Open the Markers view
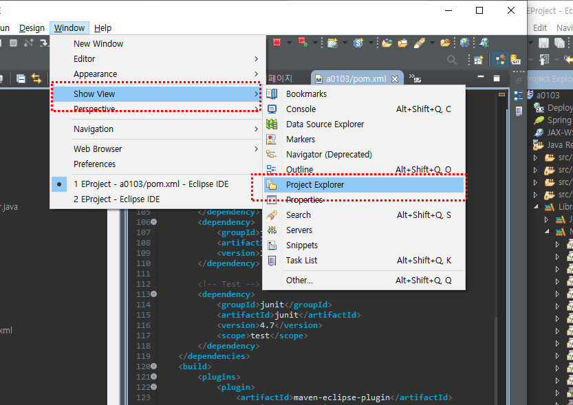Viewport: 573px width, 405px height. (x=300, y=139)
